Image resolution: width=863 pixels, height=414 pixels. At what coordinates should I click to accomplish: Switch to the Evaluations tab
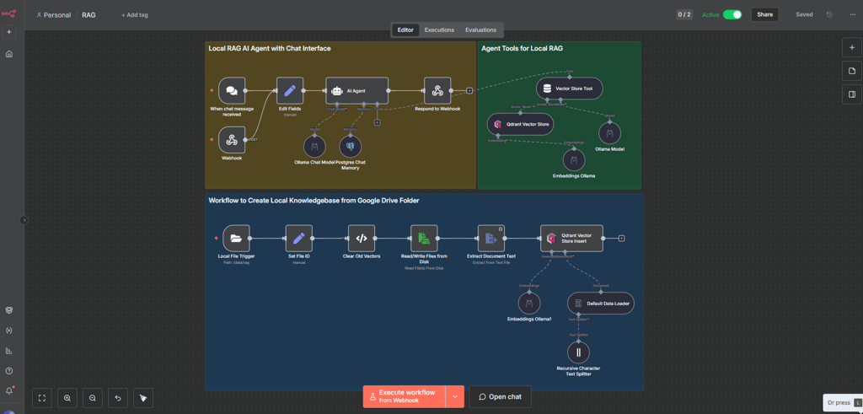click(480, 30)
